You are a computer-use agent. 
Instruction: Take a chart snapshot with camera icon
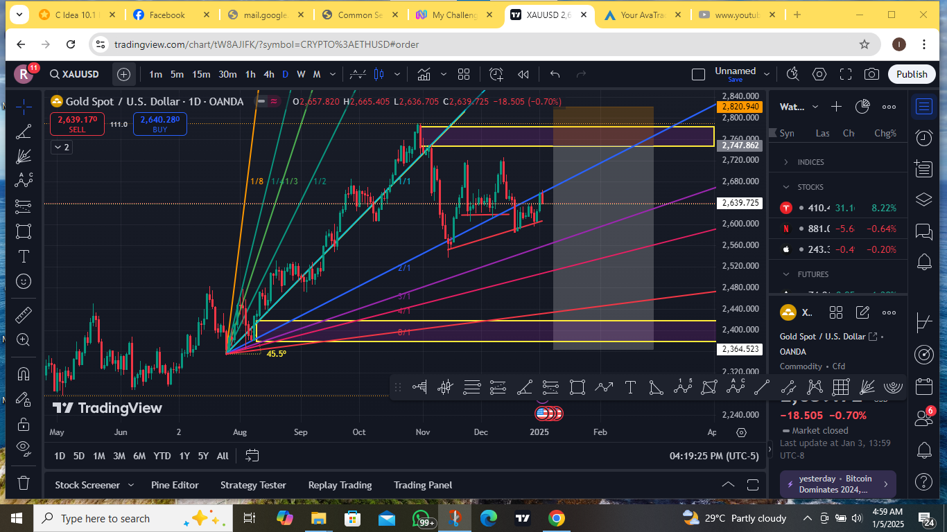coord(872,74)
